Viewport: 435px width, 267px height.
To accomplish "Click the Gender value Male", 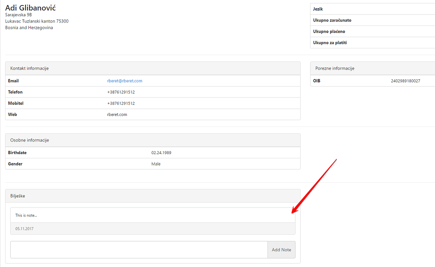I will (x=156, y=163).
